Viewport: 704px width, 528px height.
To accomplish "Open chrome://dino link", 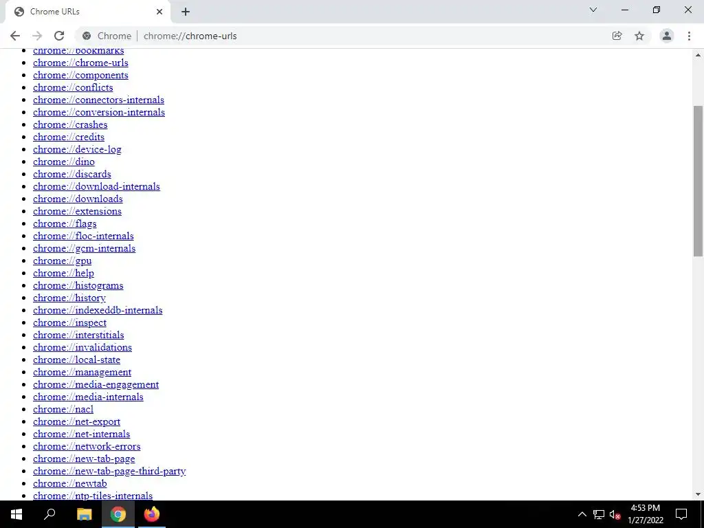I will click(64, 162).
